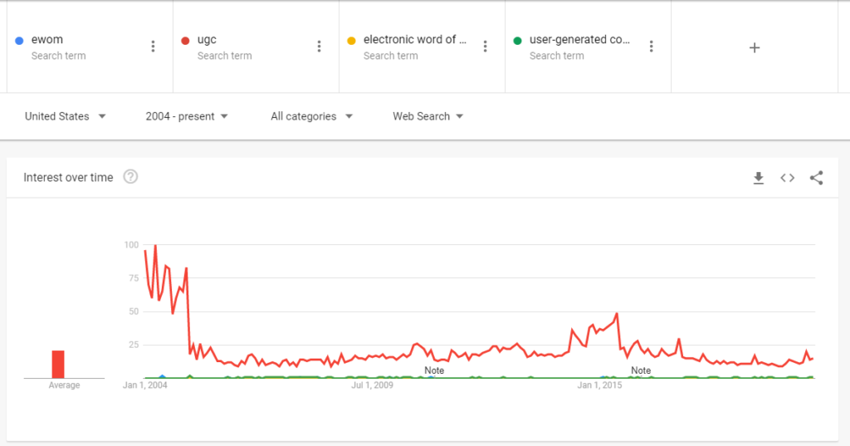Edit the ugc search term
The width and height of the screenshot is (850, 446).
coord(208,40)
